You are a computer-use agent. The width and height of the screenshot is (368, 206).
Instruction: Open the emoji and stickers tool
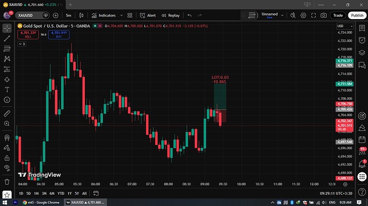(7, 100)
